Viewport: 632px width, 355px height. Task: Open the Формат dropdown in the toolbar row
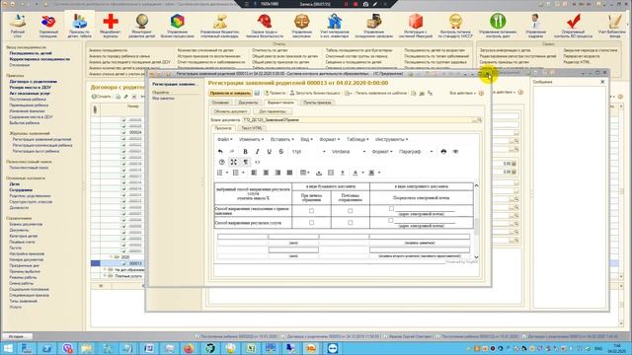pyautogui.click(x=382, y=151)
